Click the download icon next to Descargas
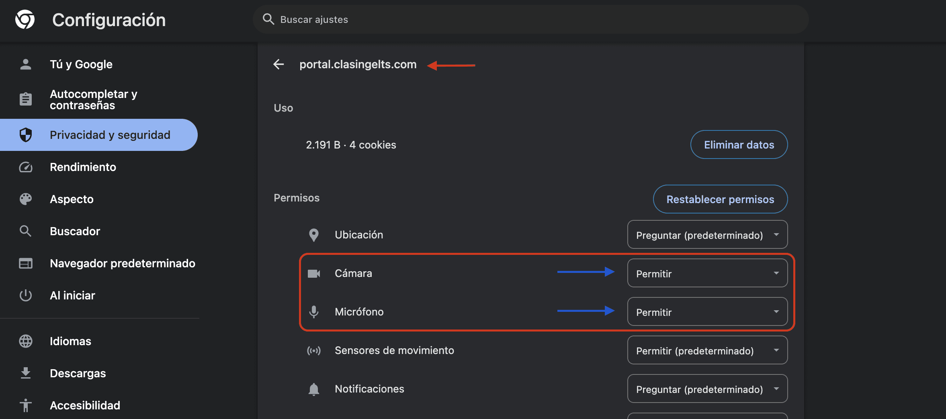This screenshot has width=946, height=419. coord(26,373)
